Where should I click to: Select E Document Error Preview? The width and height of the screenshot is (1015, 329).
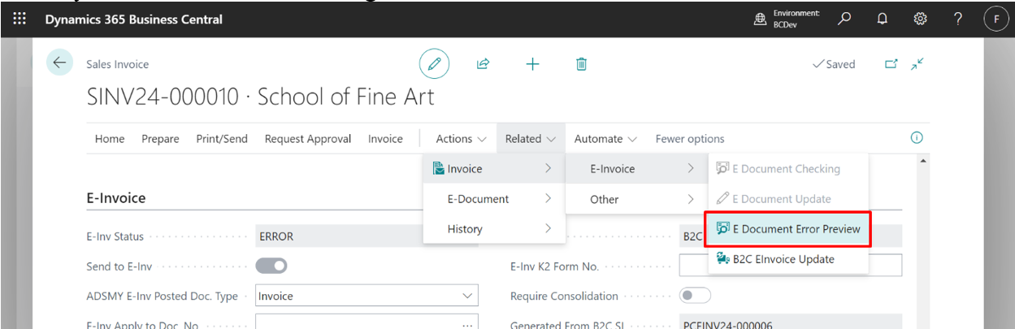coord(788,229)
